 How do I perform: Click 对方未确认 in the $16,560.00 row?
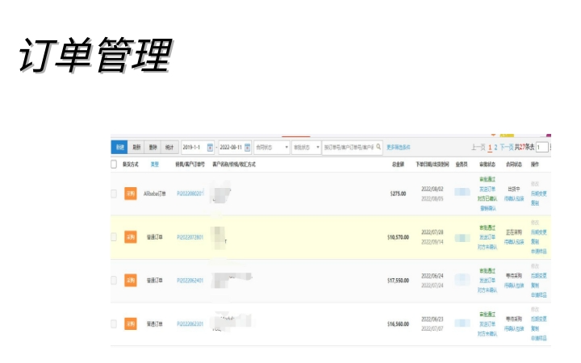click(487, 334)
